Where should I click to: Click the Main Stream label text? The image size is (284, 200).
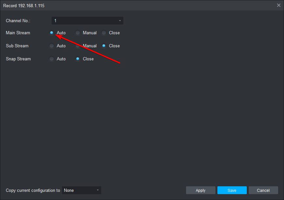[18, 33]
